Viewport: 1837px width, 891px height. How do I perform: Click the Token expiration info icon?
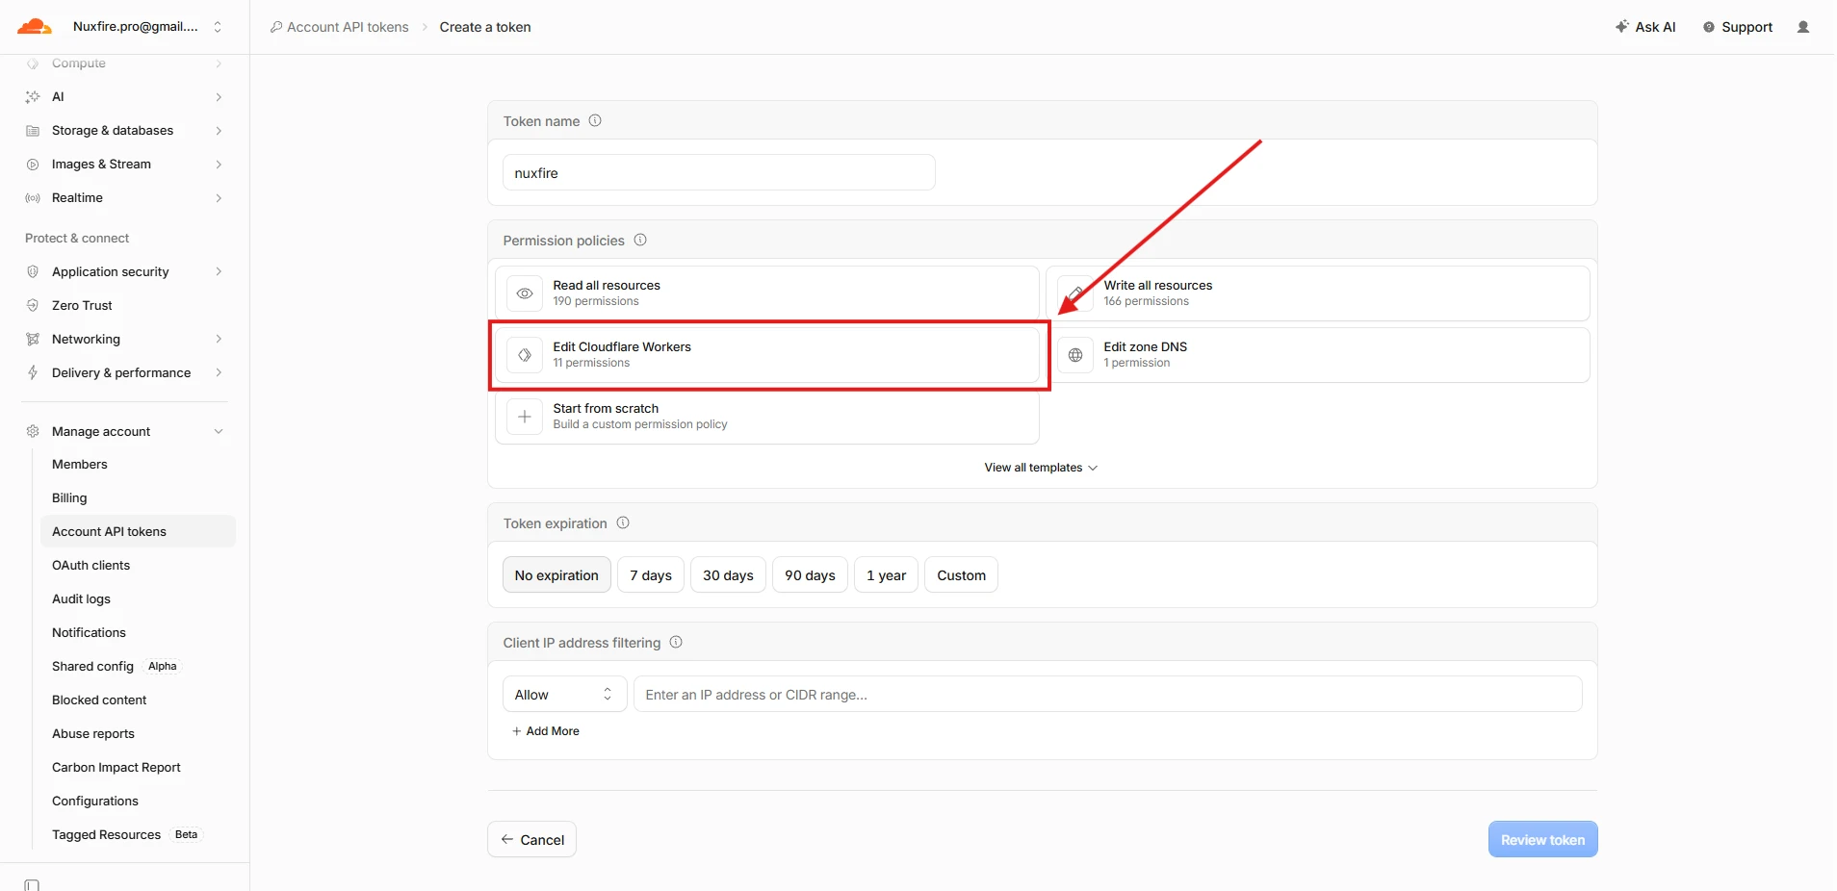(x=623, y=523)
